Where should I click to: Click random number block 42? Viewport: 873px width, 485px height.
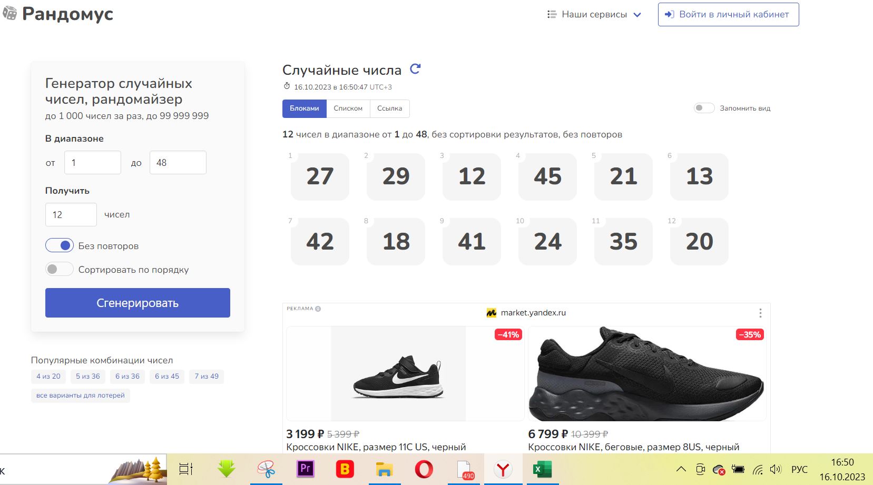pyautogui.click(x=320, y=242)
